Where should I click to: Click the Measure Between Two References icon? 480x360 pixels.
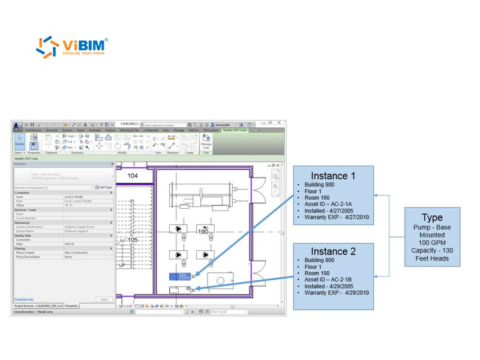[x=172, y=146]
